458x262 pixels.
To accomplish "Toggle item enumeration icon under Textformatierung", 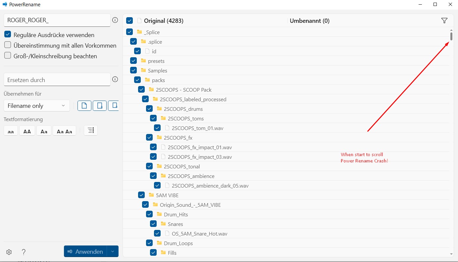I will coord(90,130).
